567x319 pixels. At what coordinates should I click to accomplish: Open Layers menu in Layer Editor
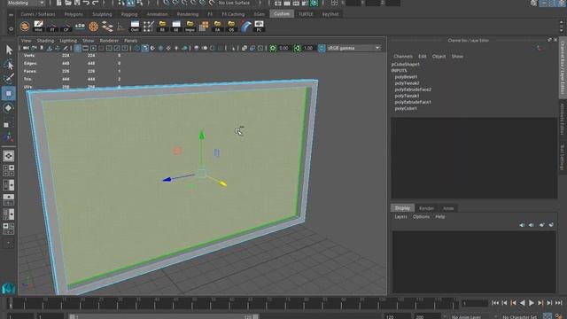point(400,216)
